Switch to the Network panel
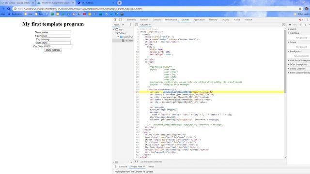The height and width of the screenshot is (174, 310). [x=144, y=20]
